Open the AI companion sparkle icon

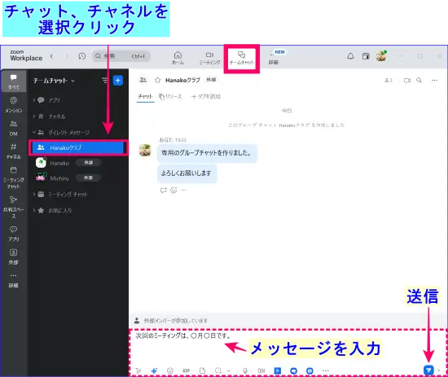tap(154, 370)
